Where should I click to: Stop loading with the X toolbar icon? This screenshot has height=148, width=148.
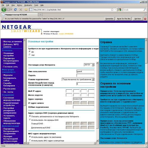pyautogui.click(x=21, y=10)
